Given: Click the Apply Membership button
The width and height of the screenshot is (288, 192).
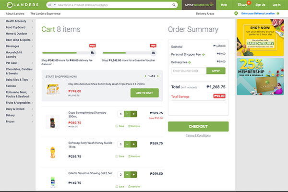Looking at the screenshot, I should click(x=199, y=5).
